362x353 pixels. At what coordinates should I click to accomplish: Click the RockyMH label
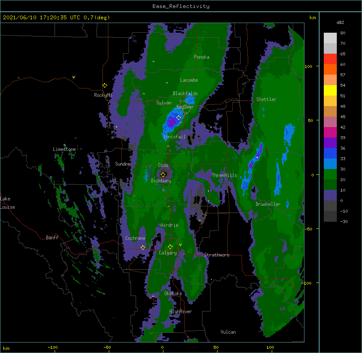pos(103,95)
